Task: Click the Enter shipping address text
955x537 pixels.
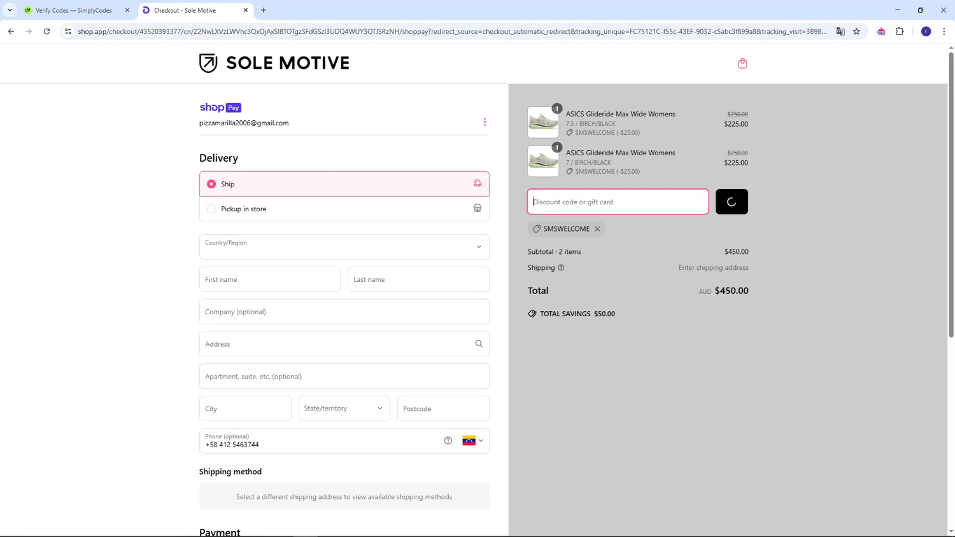Action: pos(714,267)
